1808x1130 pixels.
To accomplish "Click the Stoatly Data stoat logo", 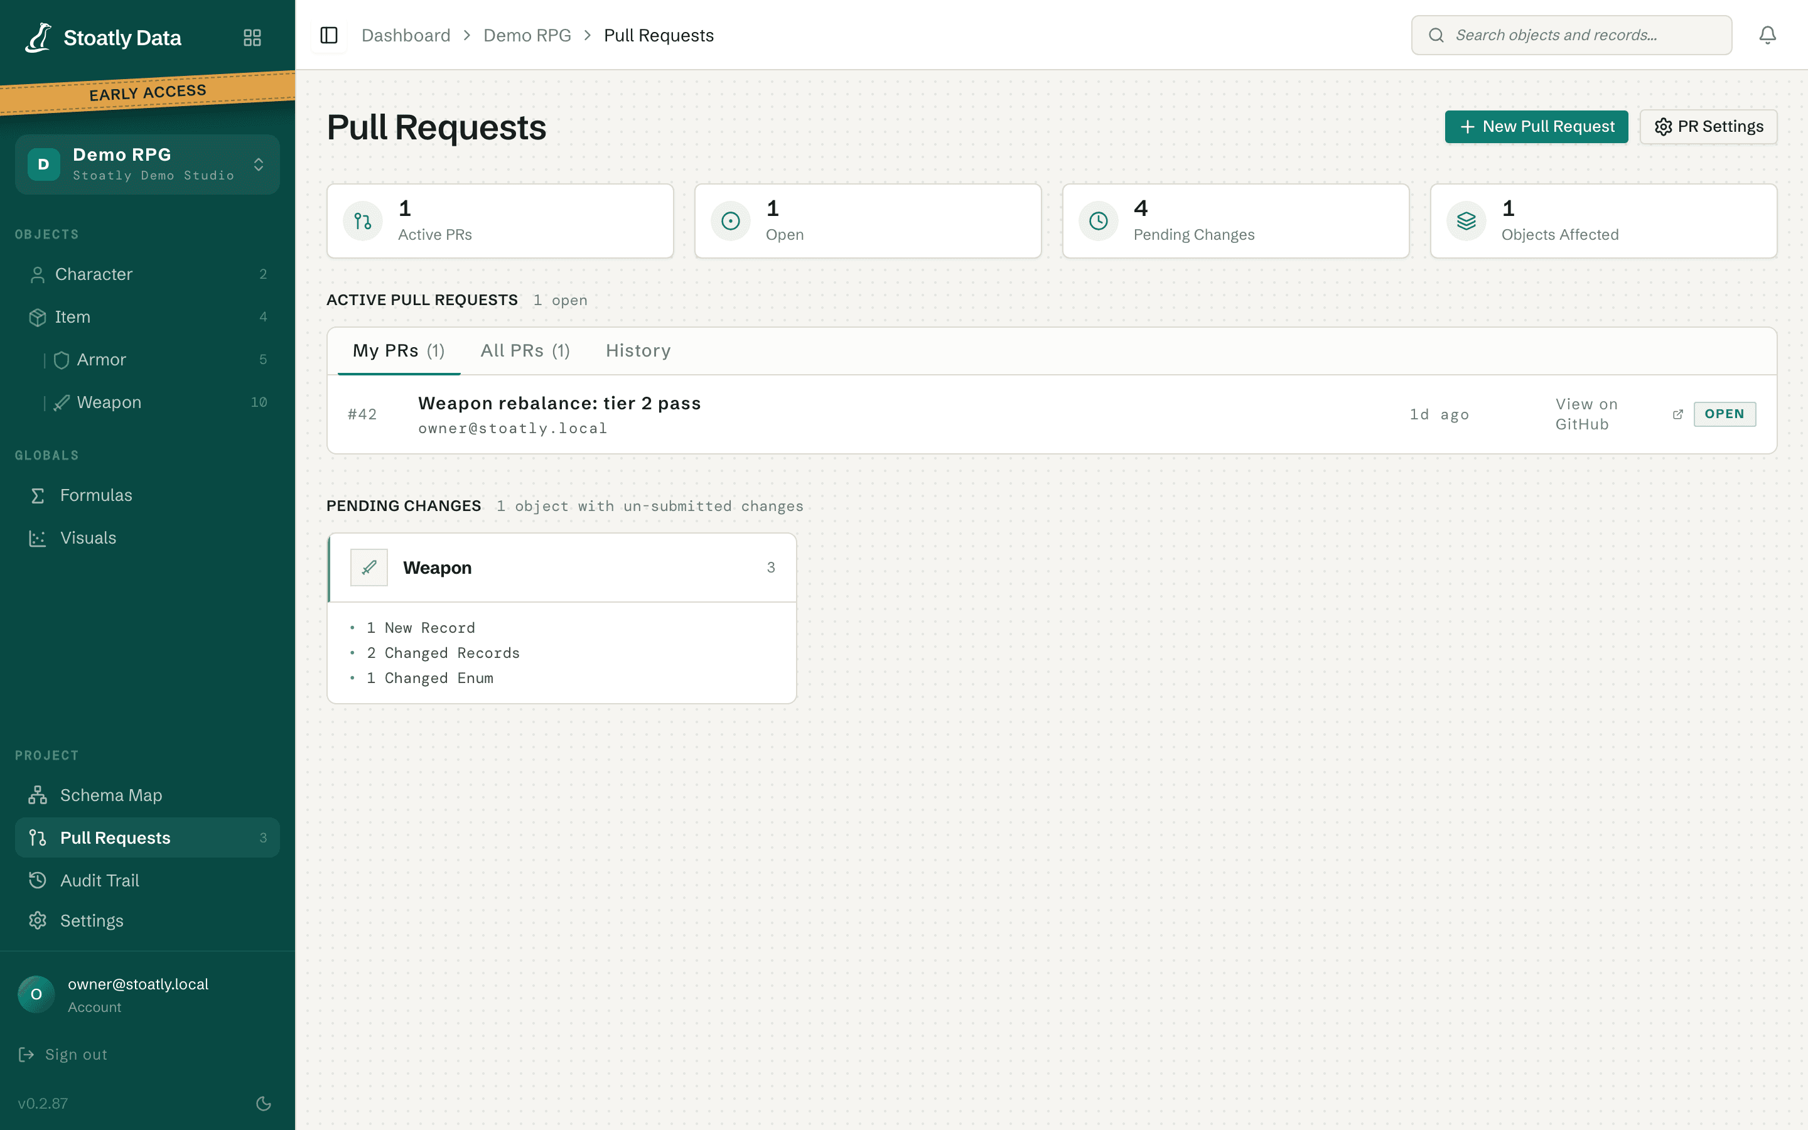I will [x=38, y=38].
